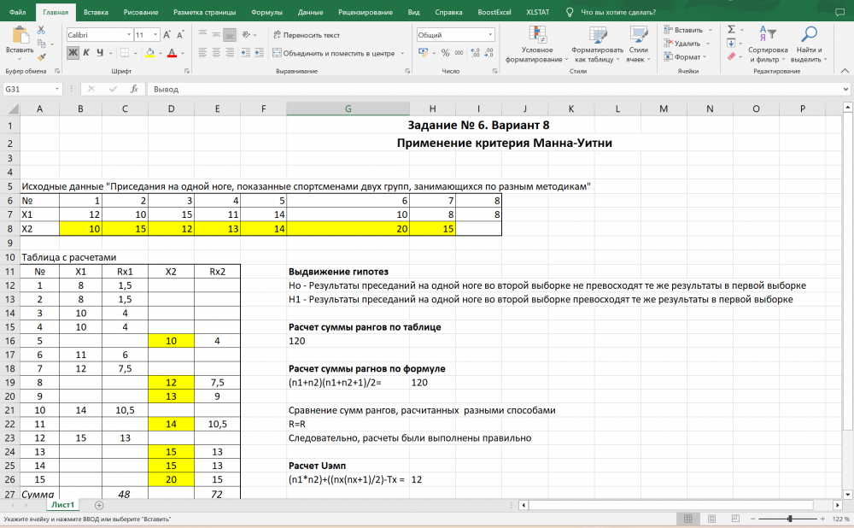Click the Format Painter brush icon
Screen dimensions: 854x528
[x=41, y=56]
